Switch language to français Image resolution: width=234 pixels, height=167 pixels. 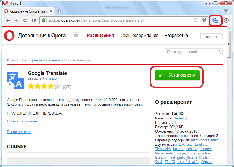161,158
